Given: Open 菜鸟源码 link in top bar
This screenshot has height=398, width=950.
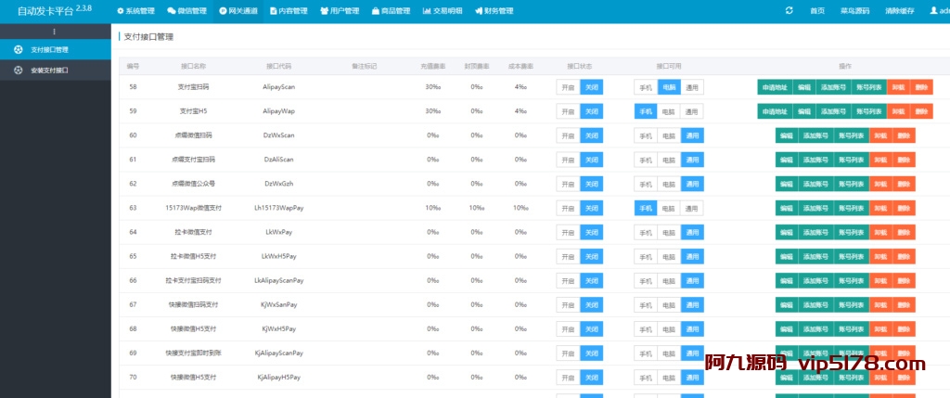Looking at the screenshot, I should pos(854,11).
